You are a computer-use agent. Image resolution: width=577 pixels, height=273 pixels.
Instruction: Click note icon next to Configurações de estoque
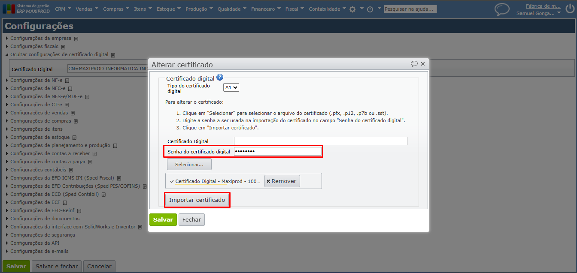[x=74, y=138]
